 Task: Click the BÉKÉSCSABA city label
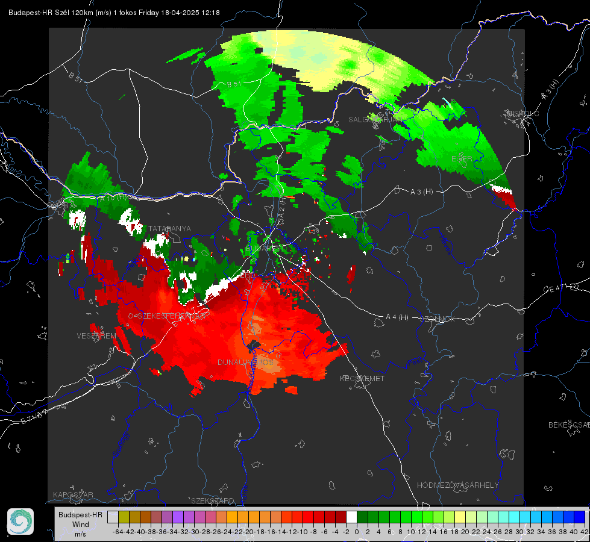tap(568, 425)
